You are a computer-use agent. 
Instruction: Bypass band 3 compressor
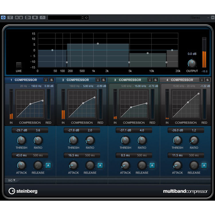pos(150,80)
